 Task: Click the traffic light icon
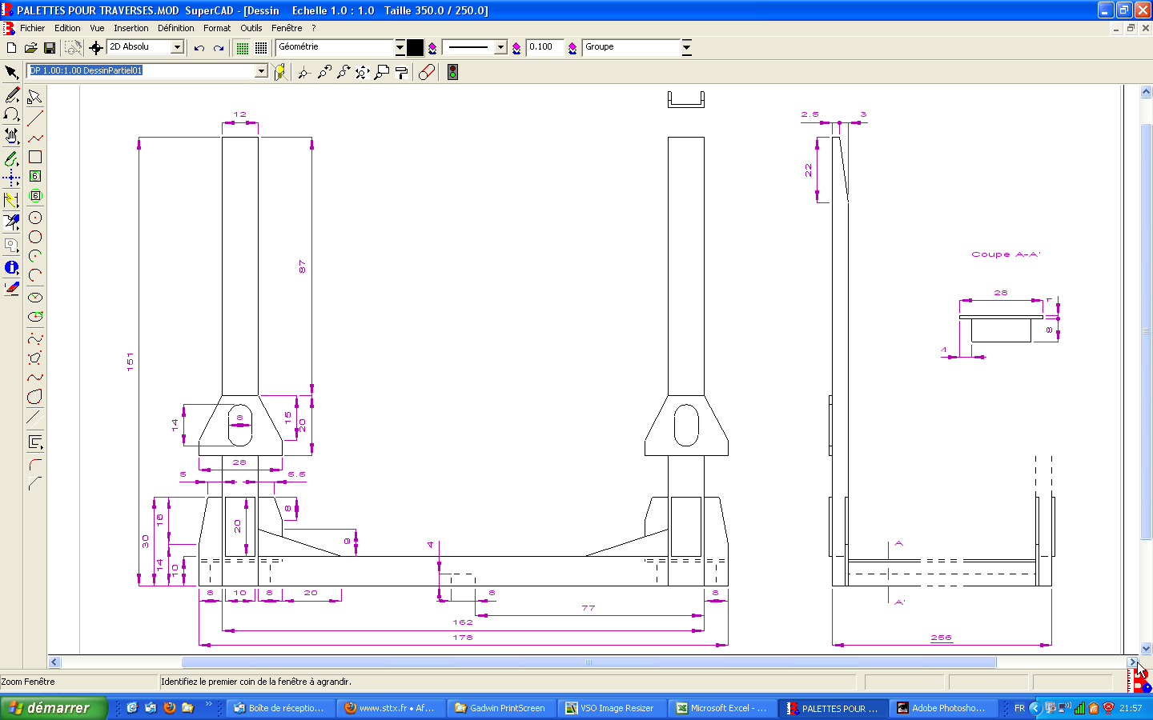pos(452,72)
